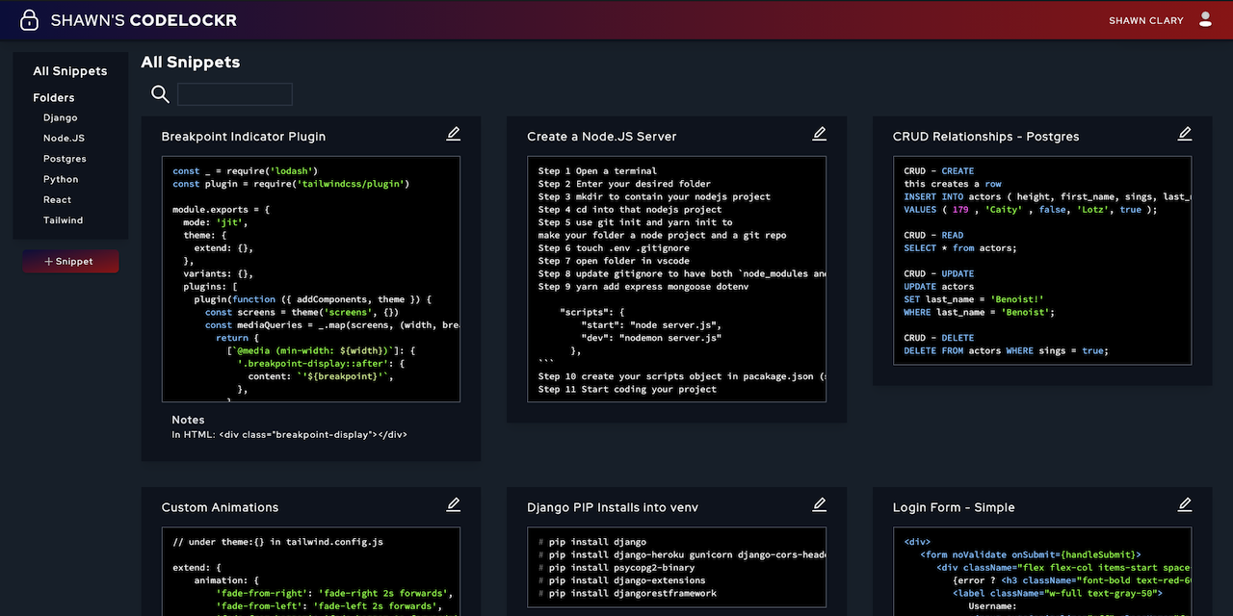Open the Node.JS folder

64,139
